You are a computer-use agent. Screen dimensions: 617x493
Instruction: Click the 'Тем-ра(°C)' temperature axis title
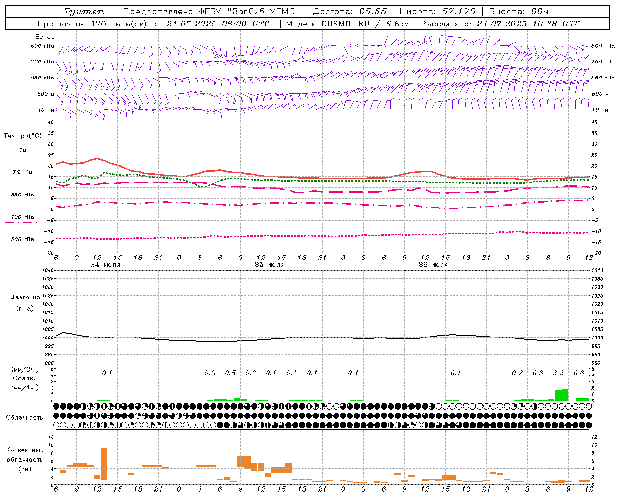point(23,136)
